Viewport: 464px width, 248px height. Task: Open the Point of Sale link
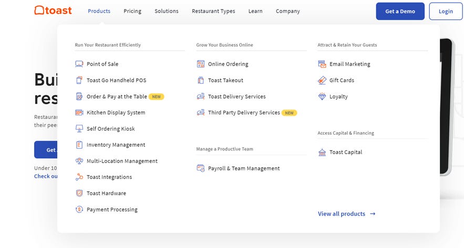(x=102, y=64)
